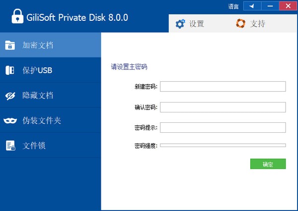Click the mask icon for 伪装文件夹

(10, 120)
